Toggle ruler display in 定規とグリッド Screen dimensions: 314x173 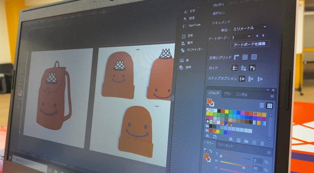[236, 57]
